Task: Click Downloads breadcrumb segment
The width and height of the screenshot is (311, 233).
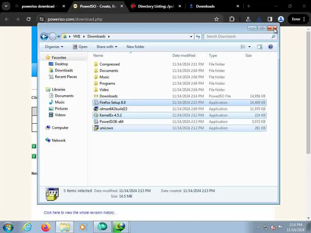Action: 96,36
